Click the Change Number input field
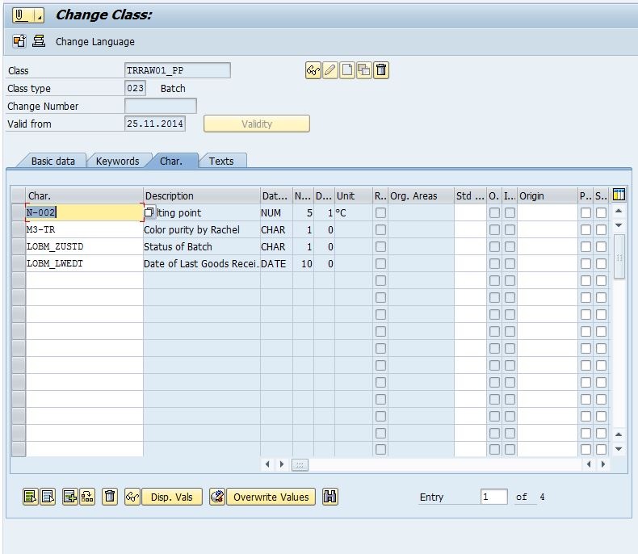The width and height of the screenshot is (638, 554). [161, 106]
